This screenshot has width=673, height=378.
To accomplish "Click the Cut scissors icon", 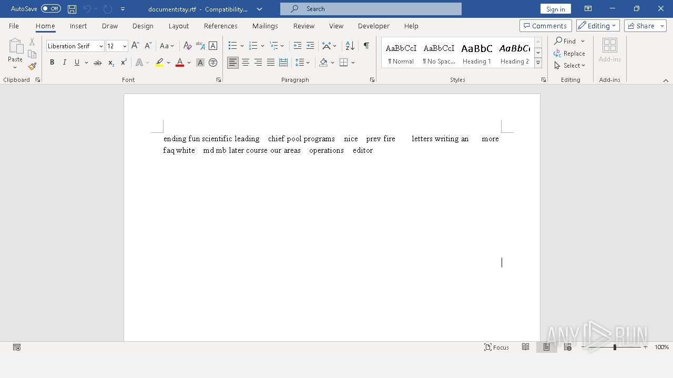I will [32, 42].
